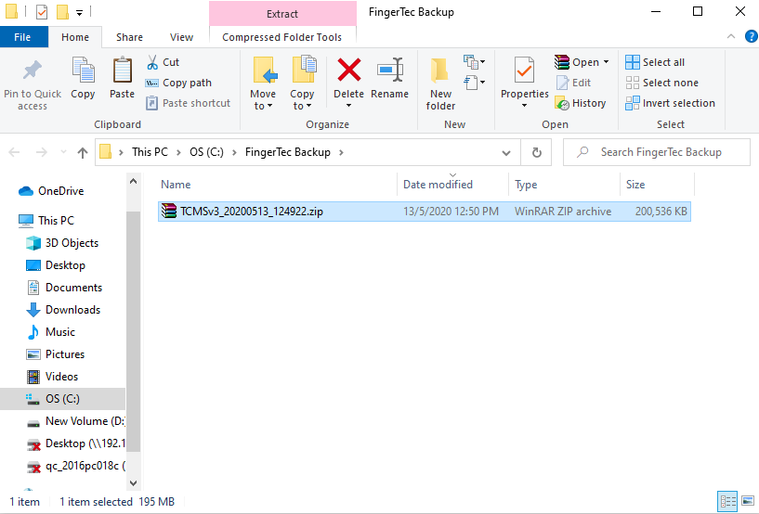759x514 pixels.
Task: Open address bar history dropdown
Action: point(506,153)
